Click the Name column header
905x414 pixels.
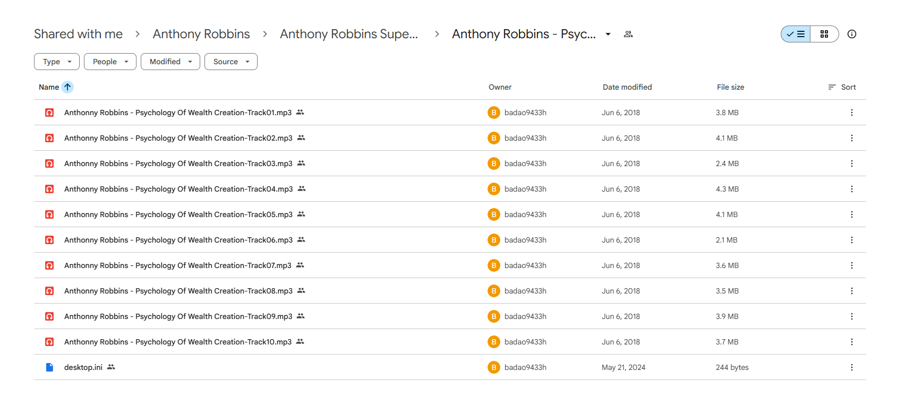point(49,87)
